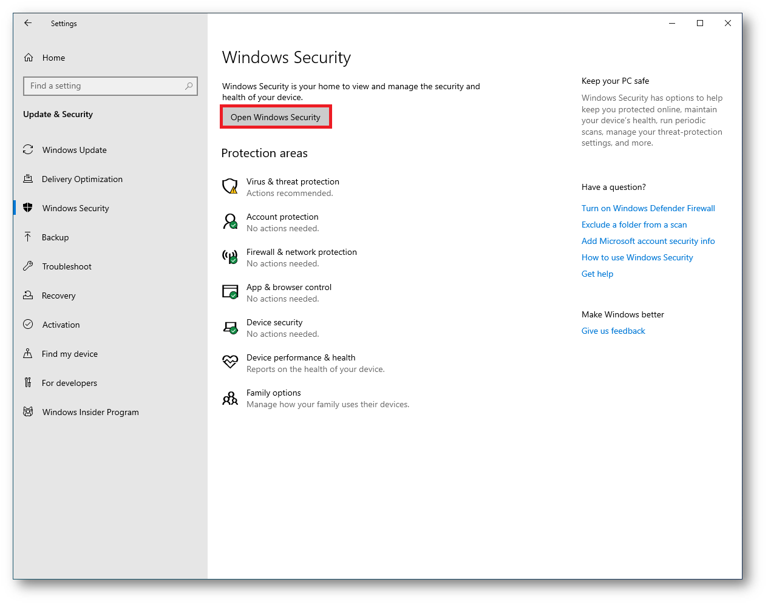Click the For developers tools icon
This screenshot has height=605, width=768.
click(x=28, y=382)
